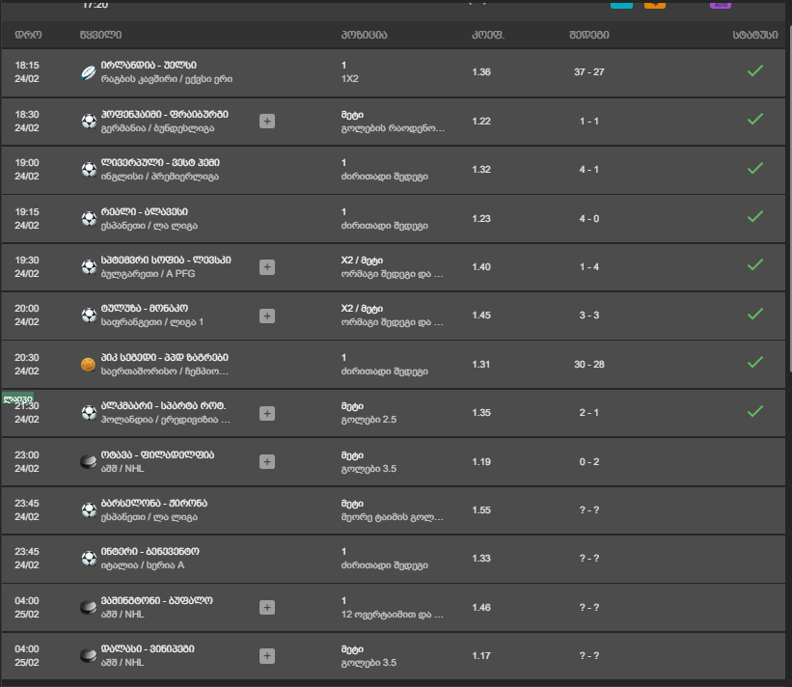Expand plus button in 23:00 NHL row
This screenshot has width=792, height=687.
click(x=267, y=462)
